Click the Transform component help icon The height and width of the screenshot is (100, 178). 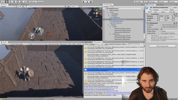[175, 14]
